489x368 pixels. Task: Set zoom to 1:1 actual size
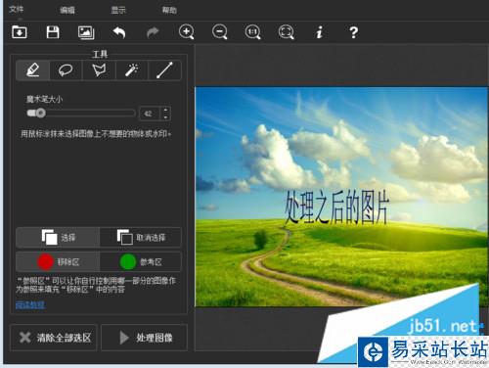coord(253,32)
